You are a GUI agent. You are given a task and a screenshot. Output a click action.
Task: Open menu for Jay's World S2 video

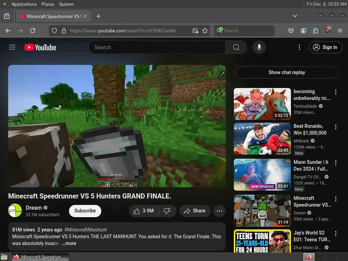point(335,233)
